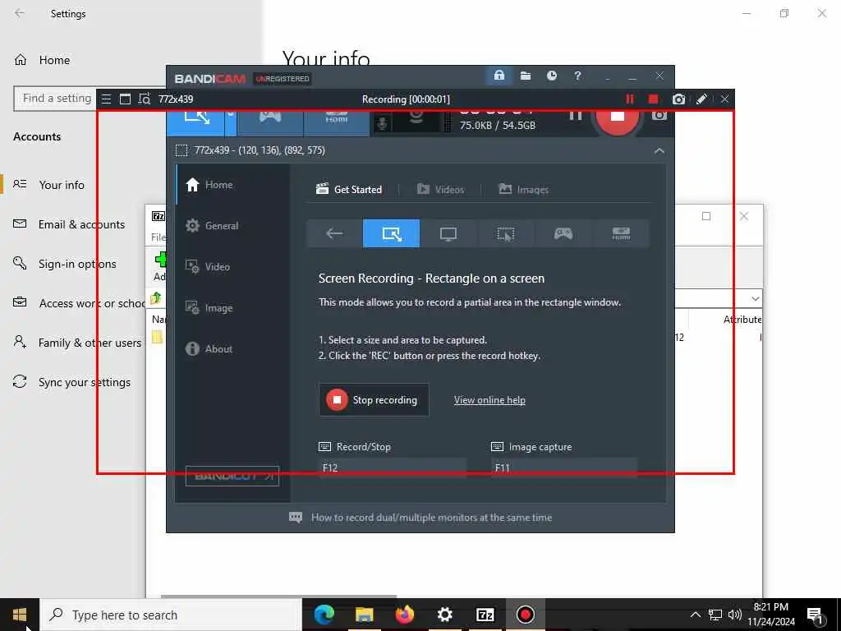
Task: Click the Stop recording button
Action: (x=374, y=400)
